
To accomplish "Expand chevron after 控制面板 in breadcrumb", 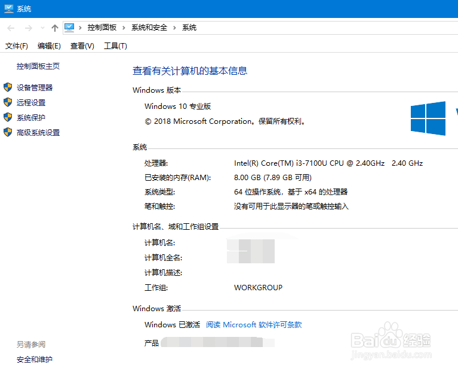I will 124,28.
